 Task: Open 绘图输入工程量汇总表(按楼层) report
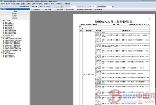14,40
